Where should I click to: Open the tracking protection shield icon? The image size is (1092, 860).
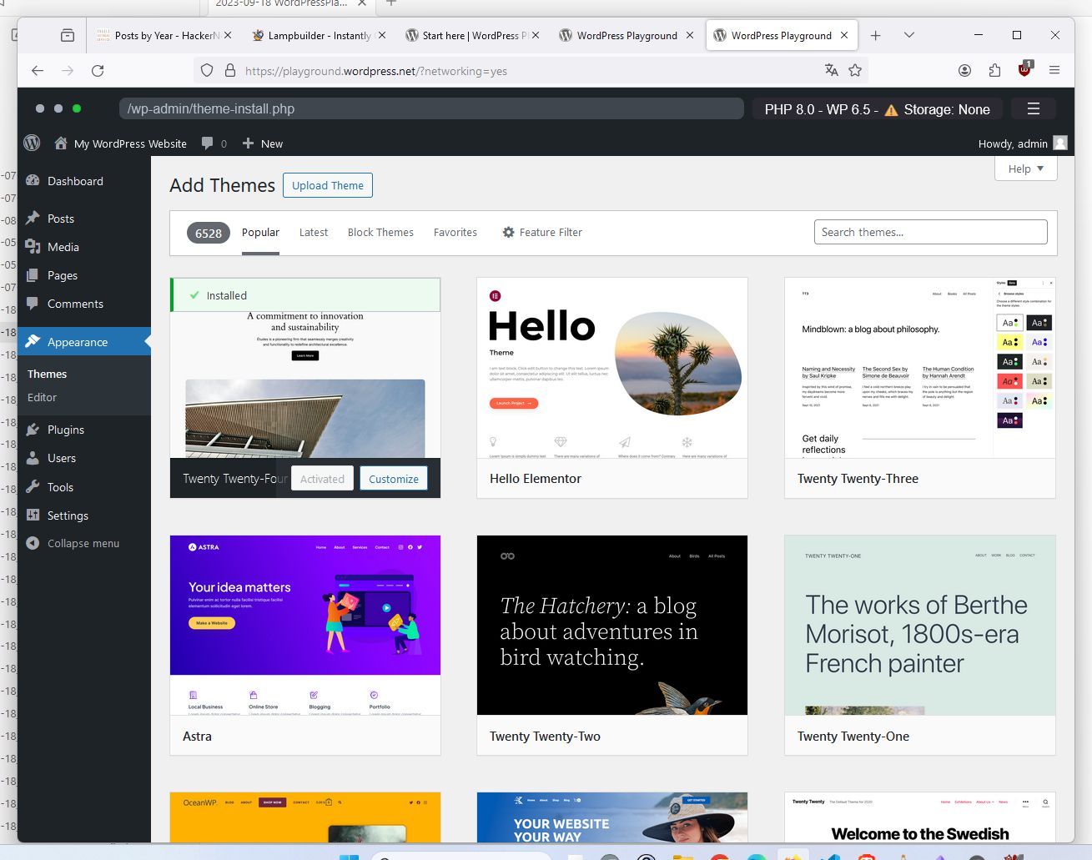tap(207, 71)
